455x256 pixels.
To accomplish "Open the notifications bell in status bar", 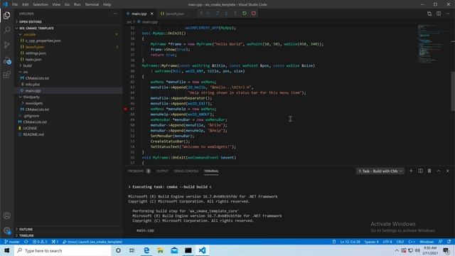I will point(449,242).
